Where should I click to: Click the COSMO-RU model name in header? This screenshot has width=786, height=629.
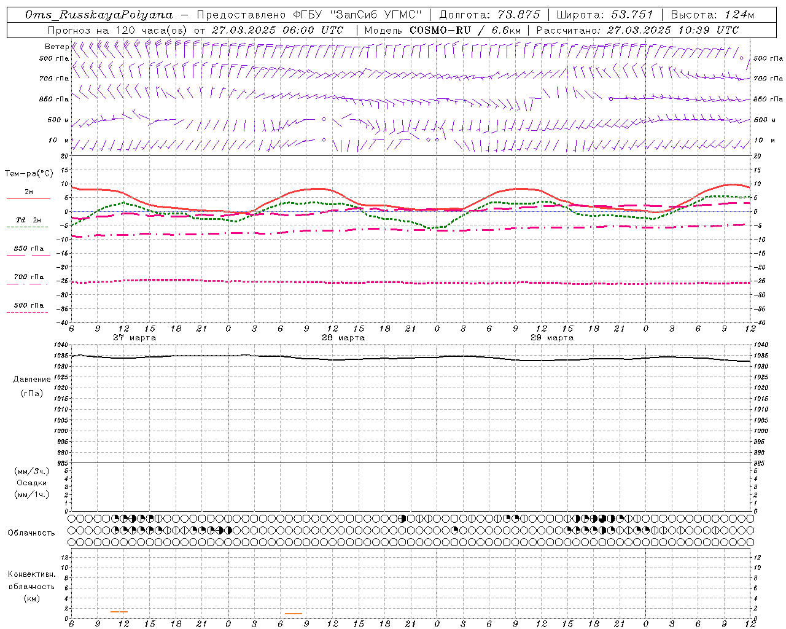point(441,30)
